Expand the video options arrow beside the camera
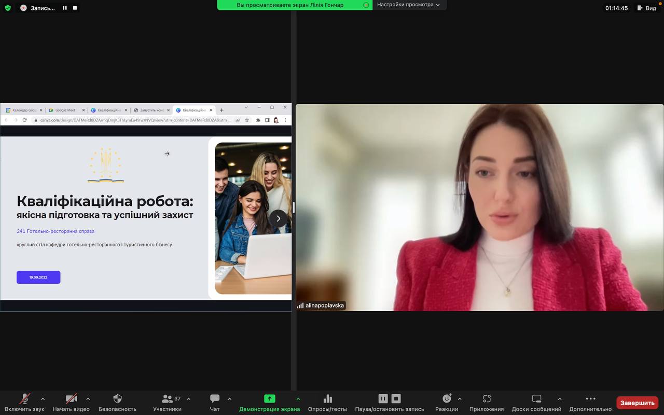The width and height of the screenshot is (664, 415). coord(88,399)
